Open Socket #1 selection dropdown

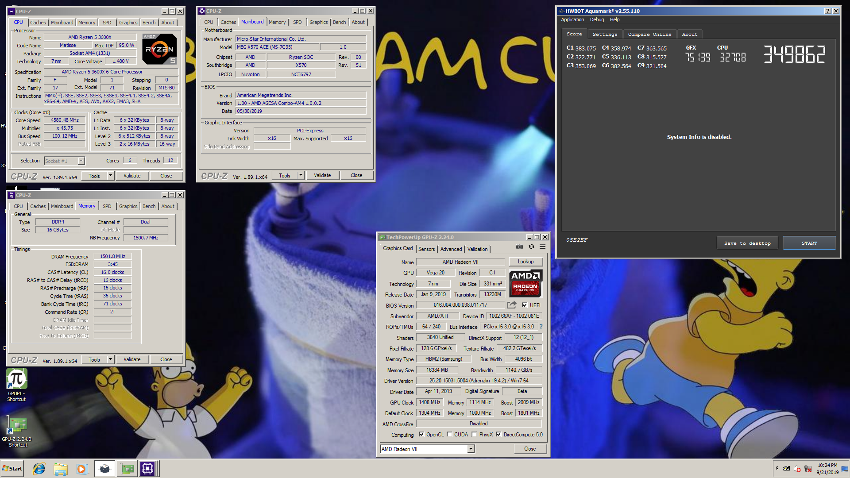click(81, 161)
